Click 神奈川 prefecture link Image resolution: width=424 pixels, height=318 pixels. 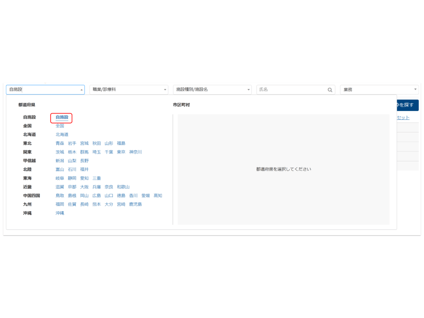[x=135, y=152]
